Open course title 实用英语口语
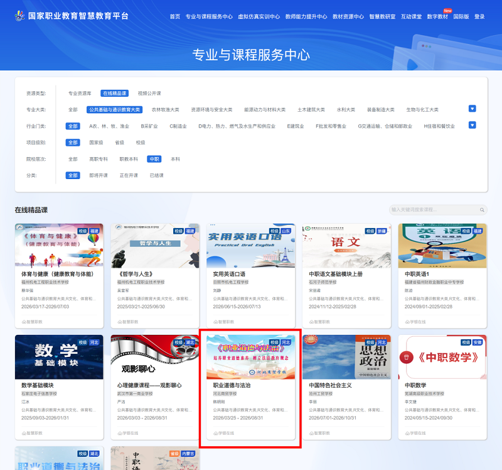The image size is (502, 470). [x=229, y=274]
